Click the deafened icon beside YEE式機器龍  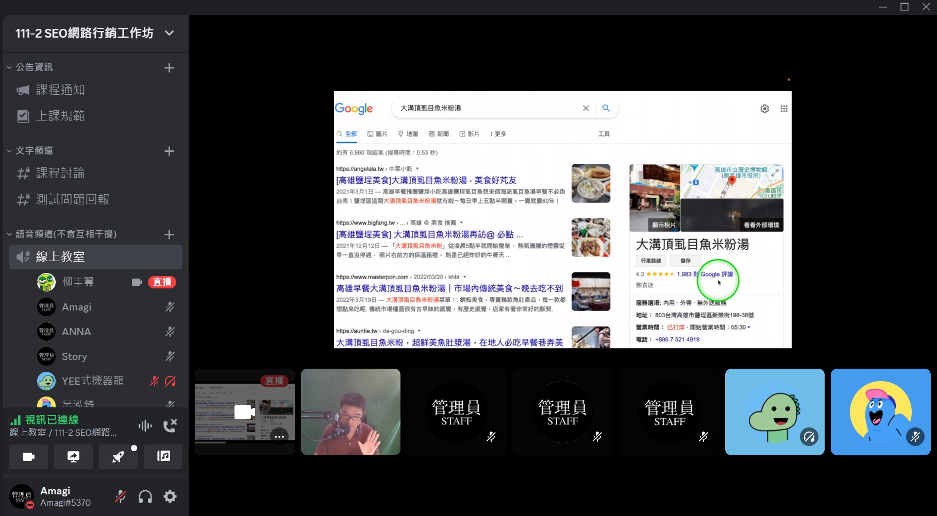170,381
